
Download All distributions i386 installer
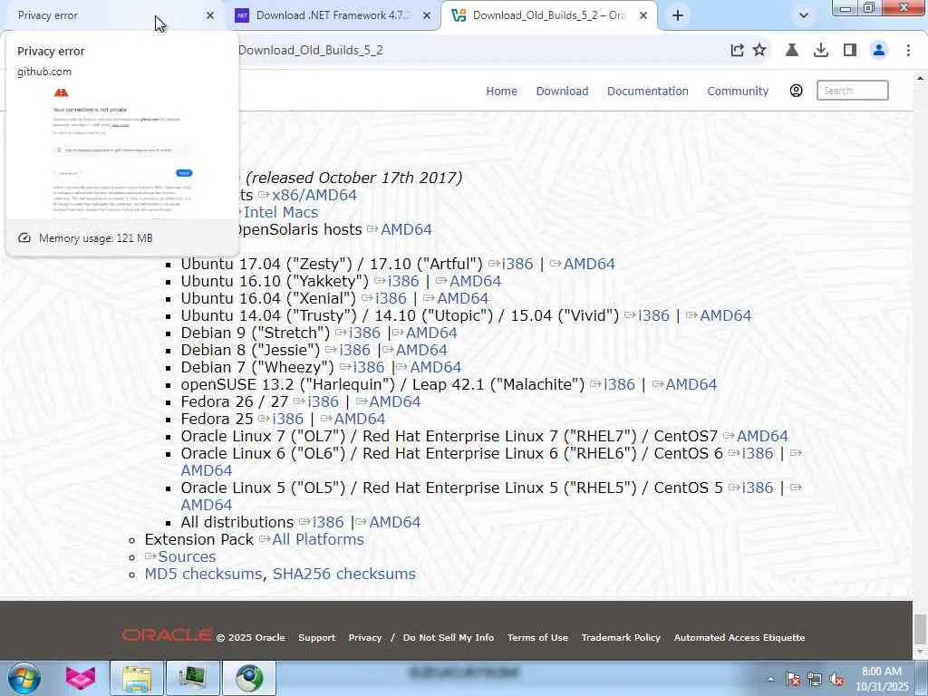[x=328, y=523]
